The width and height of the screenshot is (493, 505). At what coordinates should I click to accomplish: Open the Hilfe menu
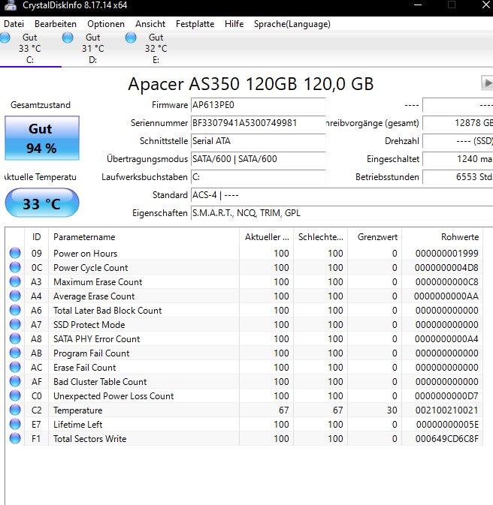(x=234, y=24)
